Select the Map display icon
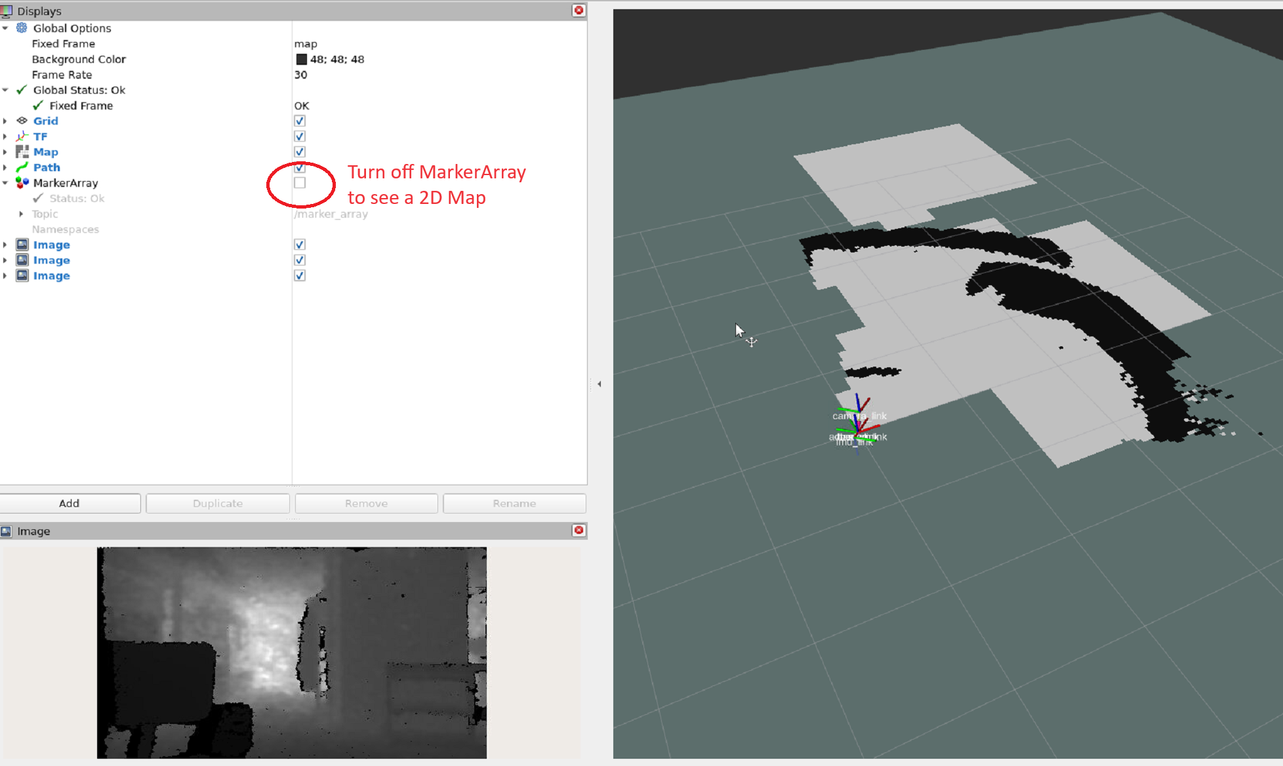Viewport: 1283px width, 766px height. pos(22,151)
